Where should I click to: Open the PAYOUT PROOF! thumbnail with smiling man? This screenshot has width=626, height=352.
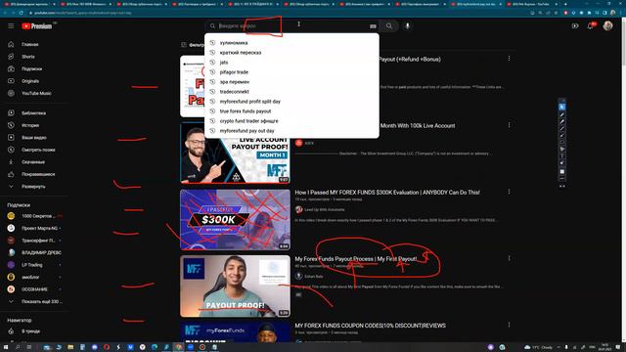[x=235, y=286]
